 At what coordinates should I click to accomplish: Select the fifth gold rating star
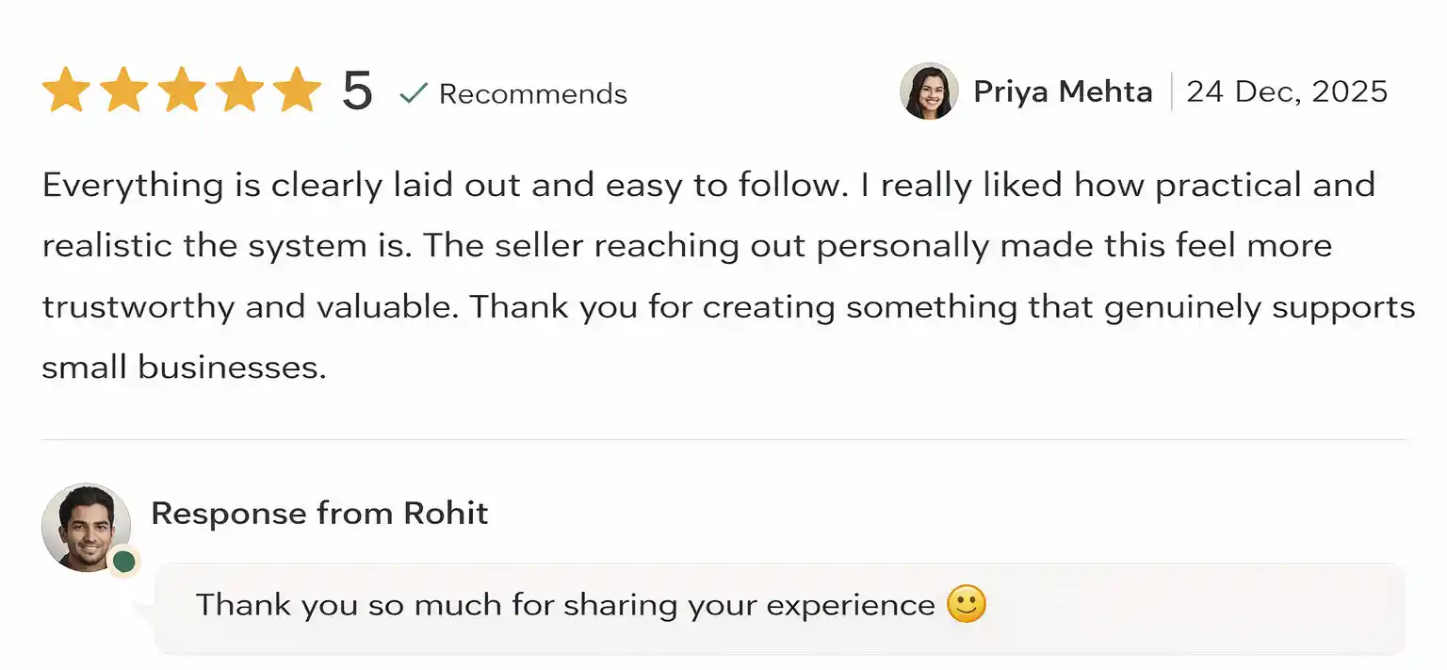click(297, 91)
